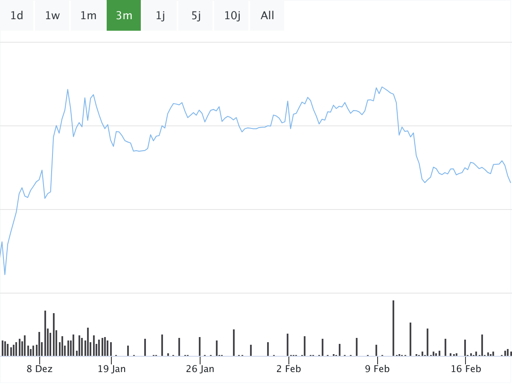
Task: Click the price line peak just after 9 Feb
Action: (382, 87)
